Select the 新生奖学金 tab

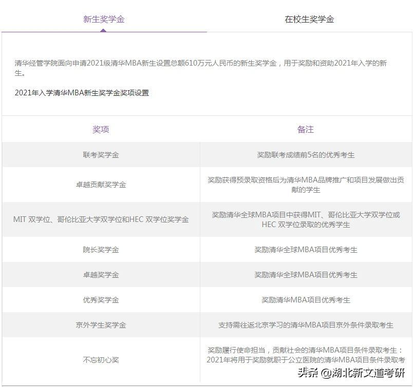point(103,20)
